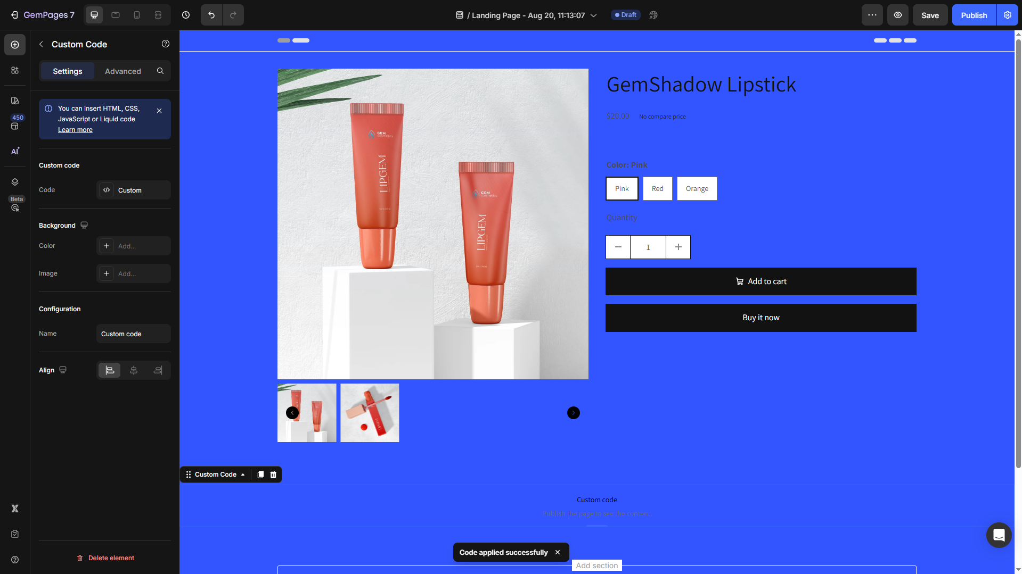Viewport: 1022px width, 574px height.
Task: Click the undo arrow icon
Action: point(211,15)
